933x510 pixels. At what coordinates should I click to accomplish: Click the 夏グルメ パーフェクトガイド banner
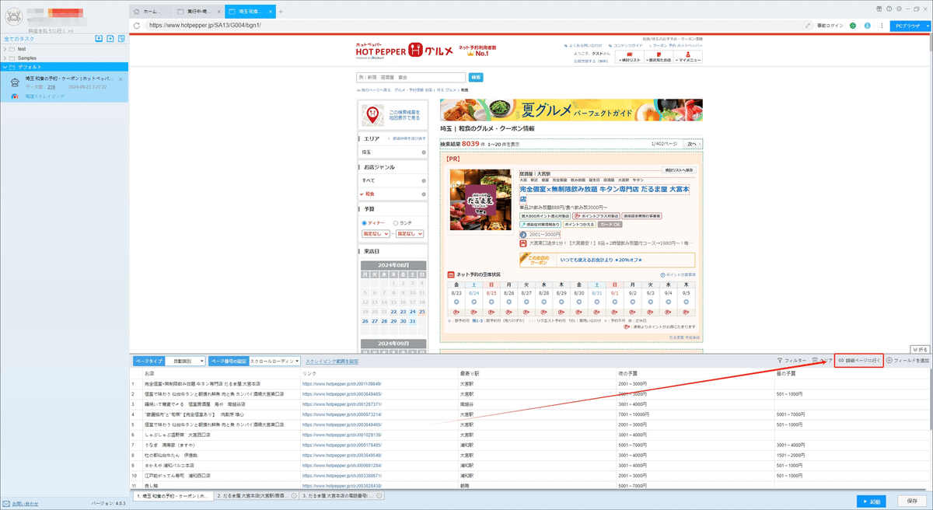571,110
